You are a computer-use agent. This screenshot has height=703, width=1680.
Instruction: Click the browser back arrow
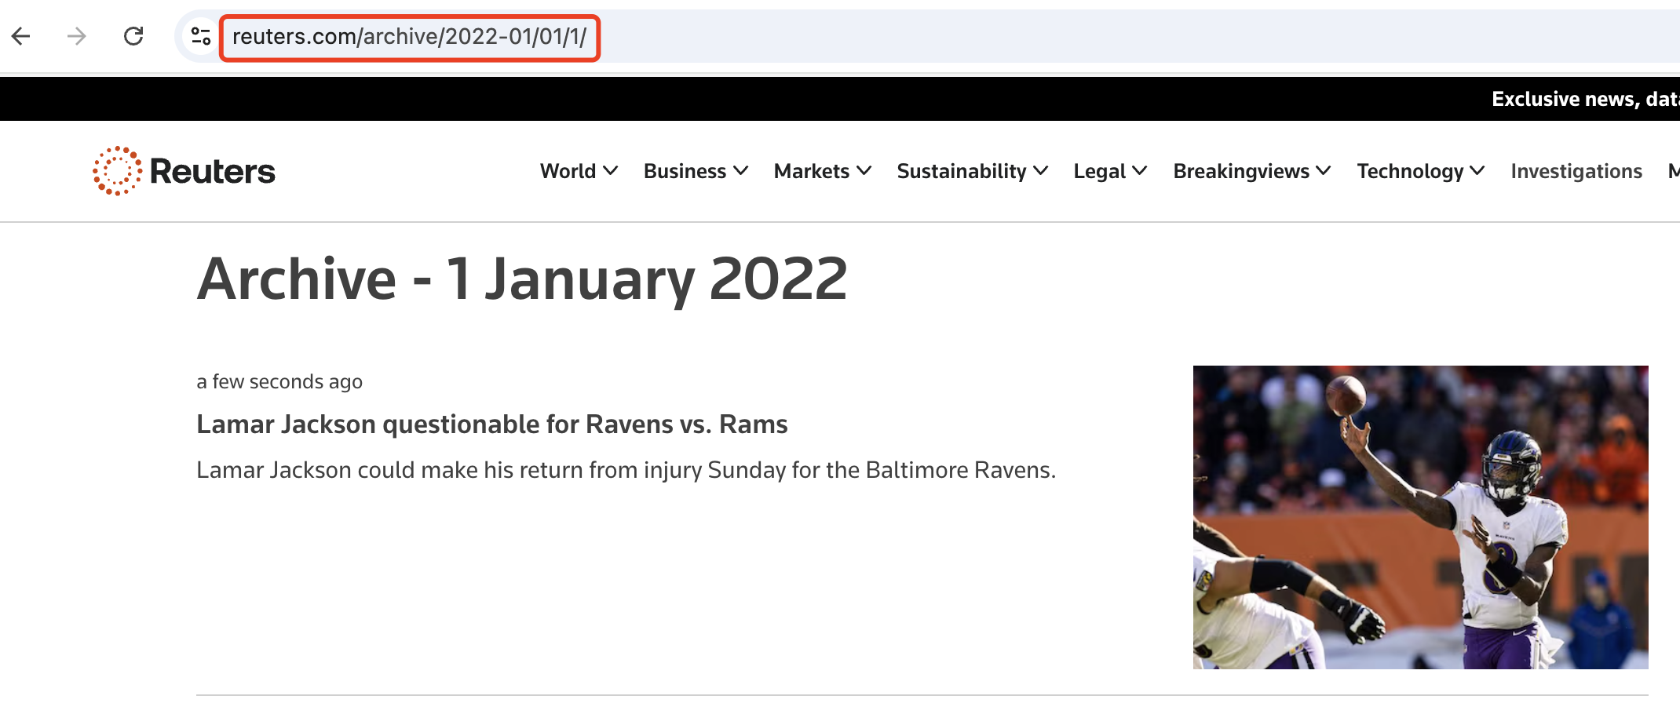coord(21,36)
